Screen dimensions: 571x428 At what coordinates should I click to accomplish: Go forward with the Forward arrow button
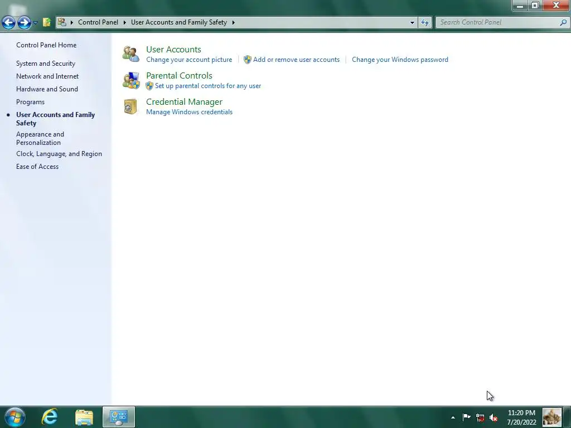tap(24, 22)
